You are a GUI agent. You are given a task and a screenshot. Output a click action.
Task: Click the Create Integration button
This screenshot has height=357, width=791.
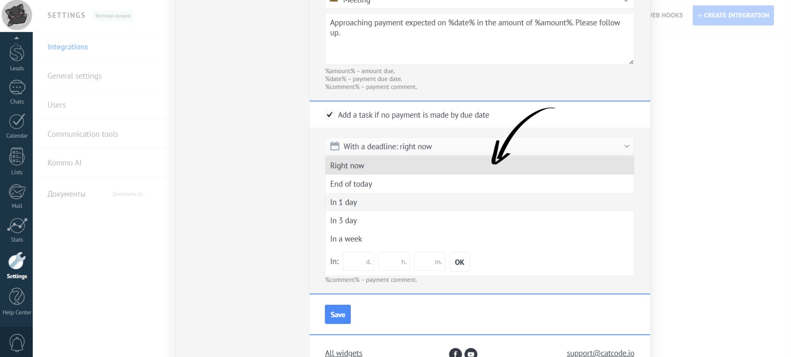(733, 15)
